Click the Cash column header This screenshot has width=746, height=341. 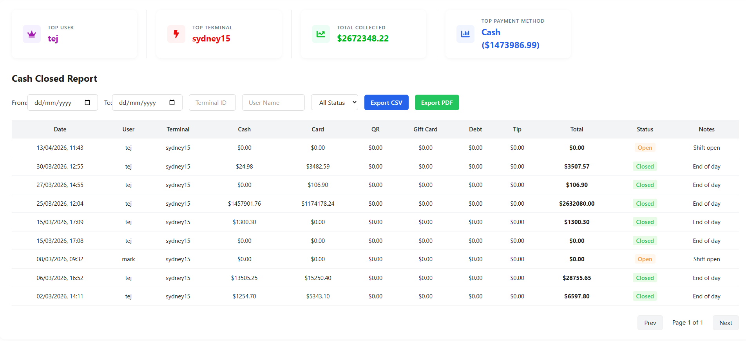244,129
